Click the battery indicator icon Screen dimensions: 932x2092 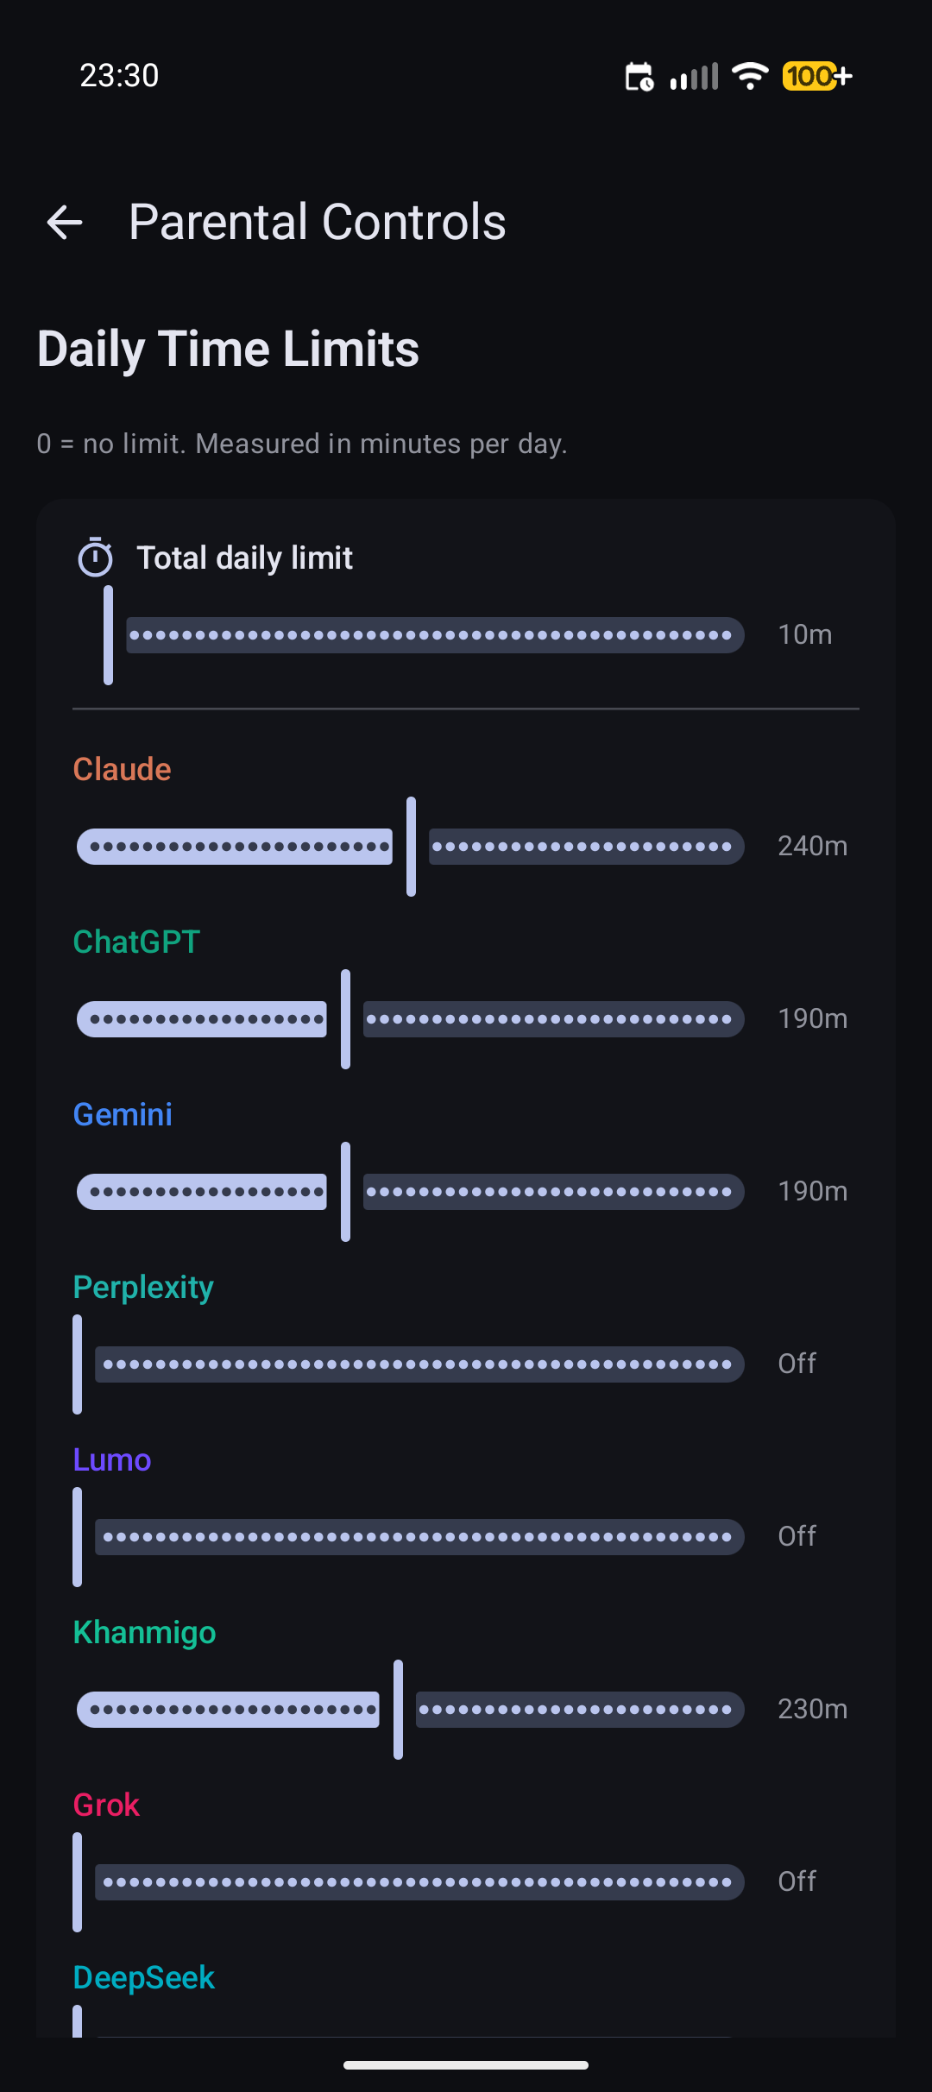pyautogui.click(x=815, y=76)
